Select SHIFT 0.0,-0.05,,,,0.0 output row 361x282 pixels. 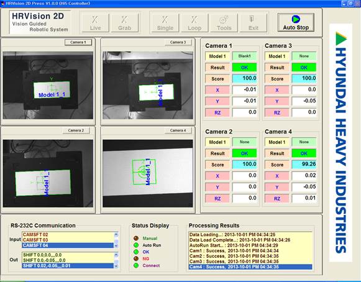[68, 260]
